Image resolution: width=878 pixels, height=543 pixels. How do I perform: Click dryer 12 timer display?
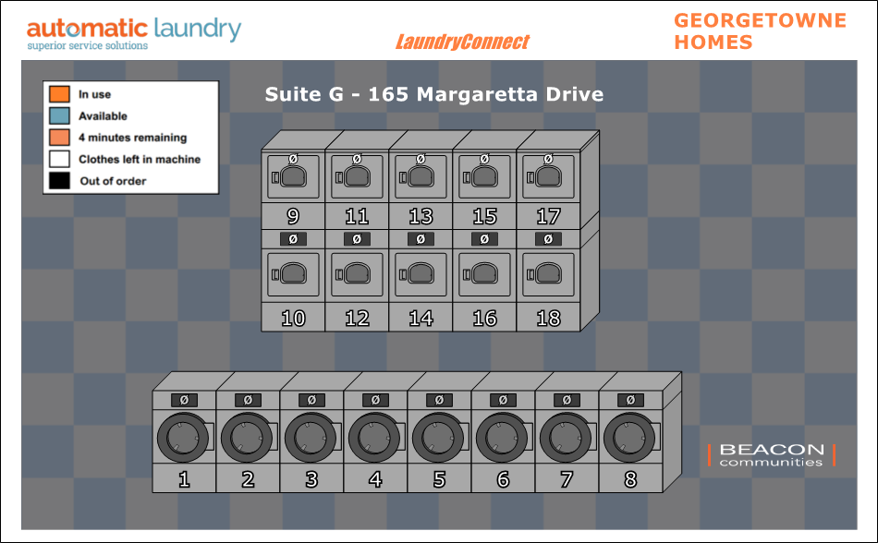point(357,239)
